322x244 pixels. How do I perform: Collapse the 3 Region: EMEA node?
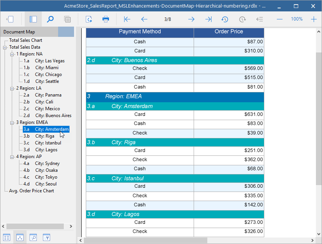(x=12, y=123)
